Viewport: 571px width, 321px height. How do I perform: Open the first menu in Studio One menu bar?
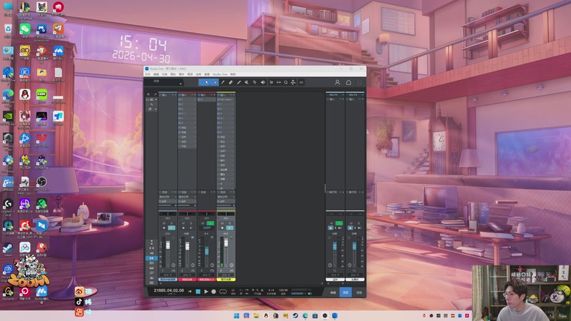click(x=148, y=74)
